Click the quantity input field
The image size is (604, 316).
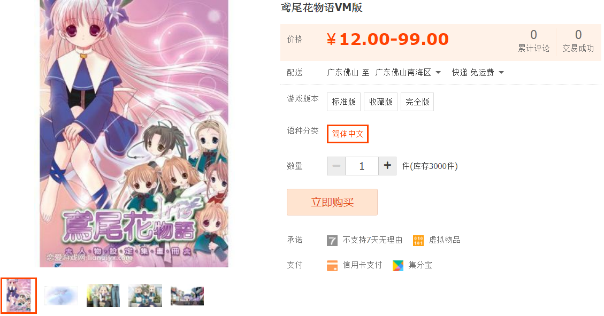[x=362, y=166]
